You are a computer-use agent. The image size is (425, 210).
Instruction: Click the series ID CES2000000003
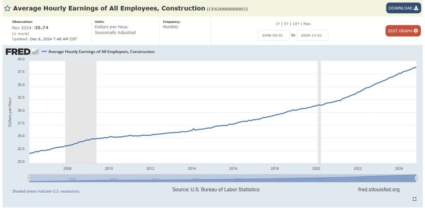tap(227, 9)
